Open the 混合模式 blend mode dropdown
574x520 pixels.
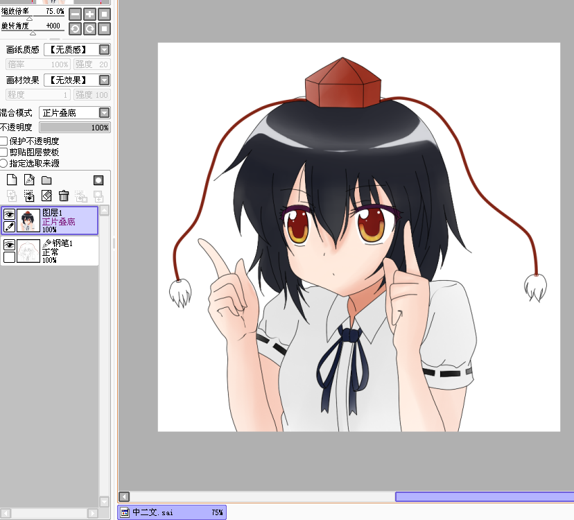coord(104,112)
